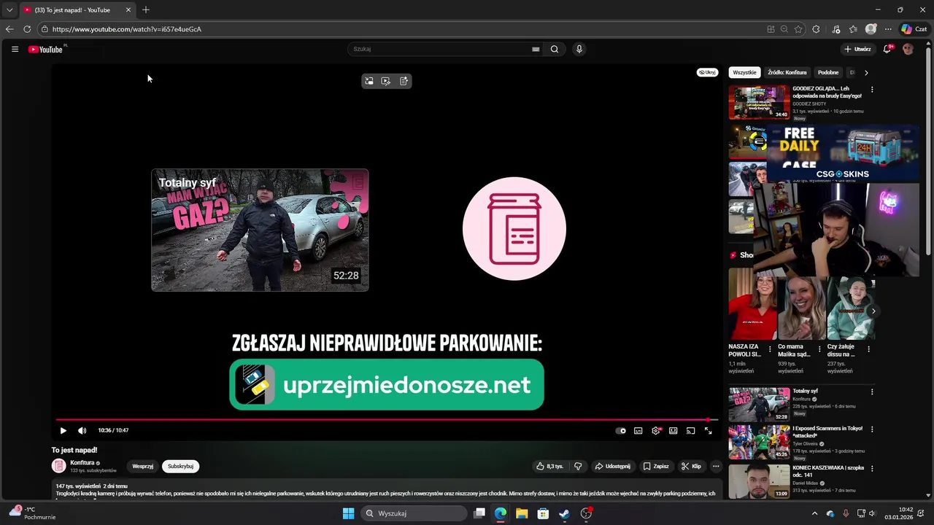The width and height of the screenshot is (934, 525).
Task: Save video with Zapisz button
Action: (x=656, y=466)
